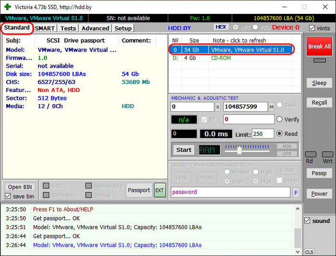Image resolution: width=336 pixels, height=256 pixels.
Task: Click the Unlock button in Security Manager
Action: [206, 178]
